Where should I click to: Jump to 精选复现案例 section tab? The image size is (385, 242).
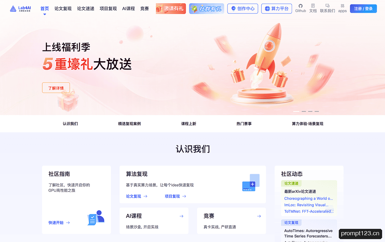(x=129, y=124)
